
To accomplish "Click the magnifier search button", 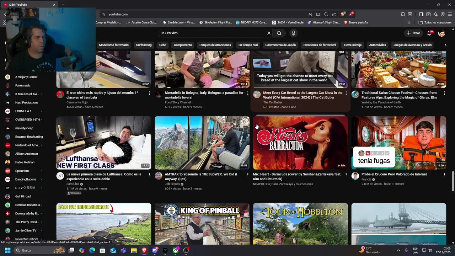I will click(279, 33).
